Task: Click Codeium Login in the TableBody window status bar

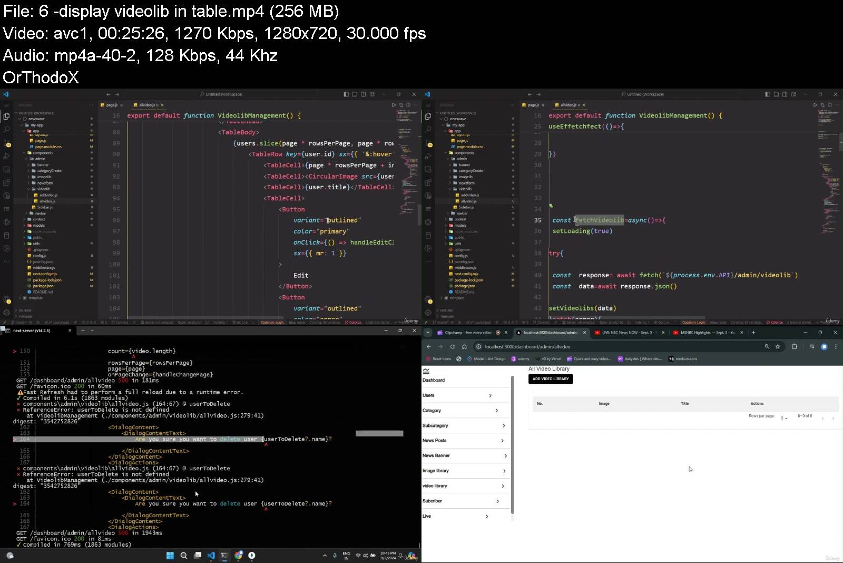Action: [x=272, y=323]
